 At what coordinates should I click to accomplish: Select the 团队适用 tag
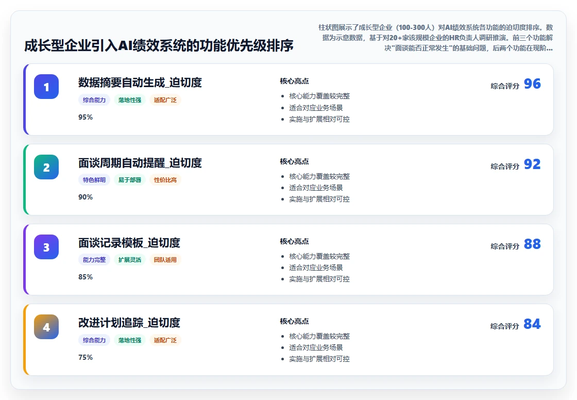[x=165, y=260]
